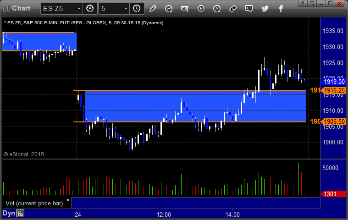Click the Dyn time scale label

[x=9, y=213]
